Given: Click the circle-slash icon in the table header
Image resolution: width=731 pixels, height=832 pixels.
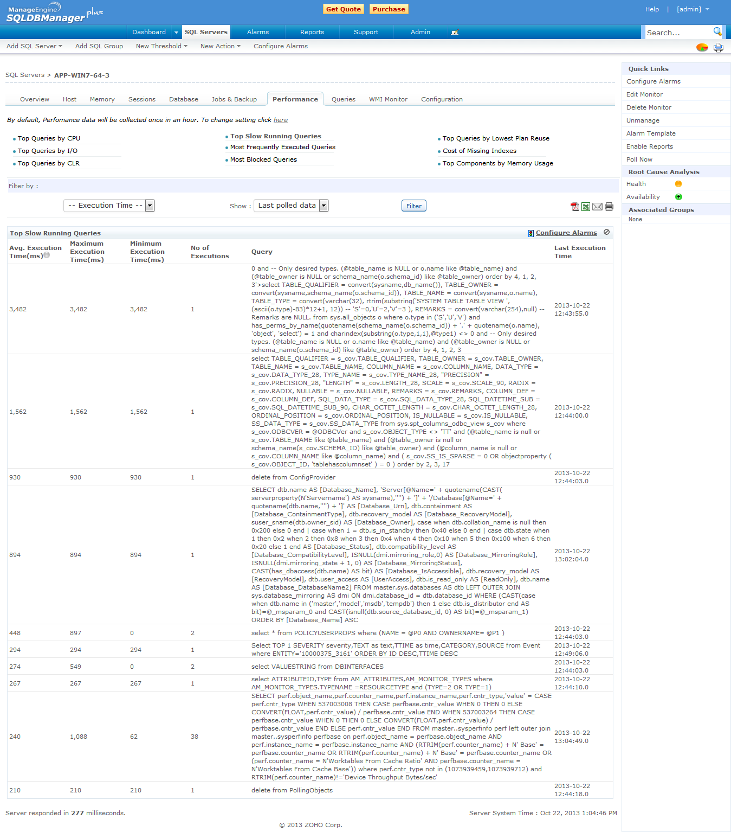Looking at the screenshot, I should pyautogui.click(x=607, y=232).
